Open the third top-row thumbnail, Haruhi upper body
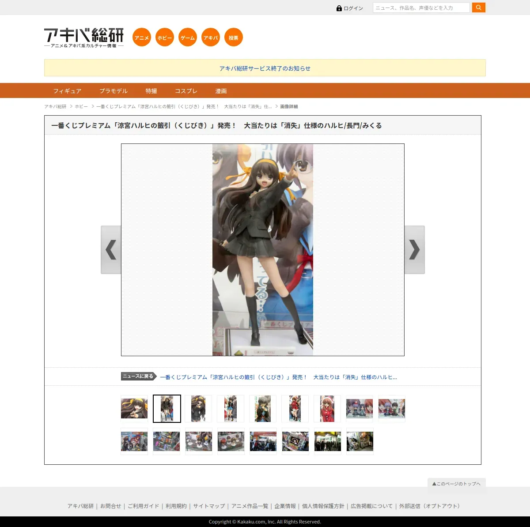The width and height of the screenshot is (530, 527). click(198, 409)
